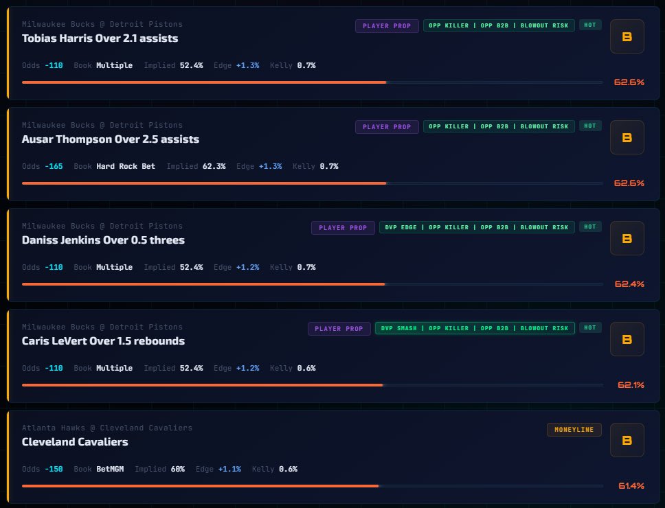
Task: Click edge +1.3% on Tobias Harris card
Action: pyautogui.click(x=248, y=65)
